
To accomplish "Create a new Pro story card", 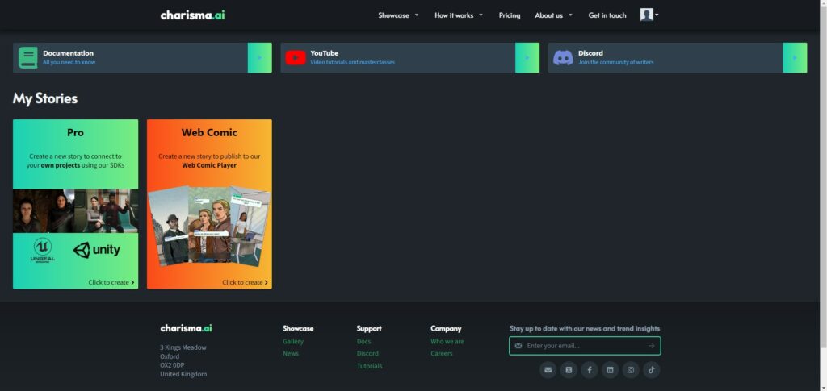I will coord(75,204).
